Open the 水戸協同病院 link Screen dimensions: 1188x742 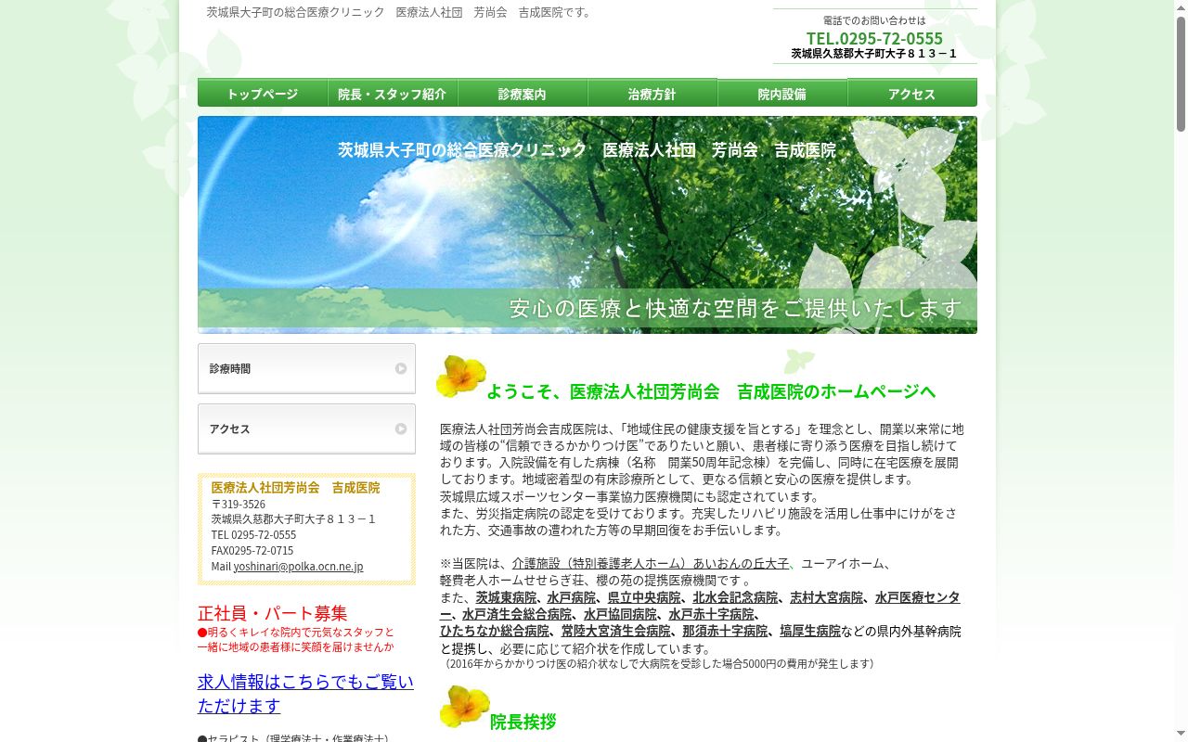[620, 614]
